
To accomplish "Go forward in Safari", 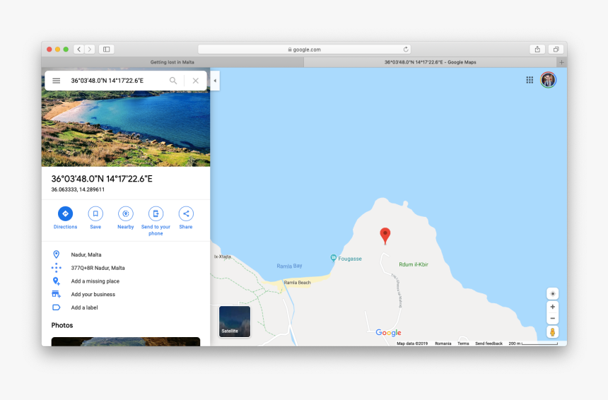I will point(90,49).
